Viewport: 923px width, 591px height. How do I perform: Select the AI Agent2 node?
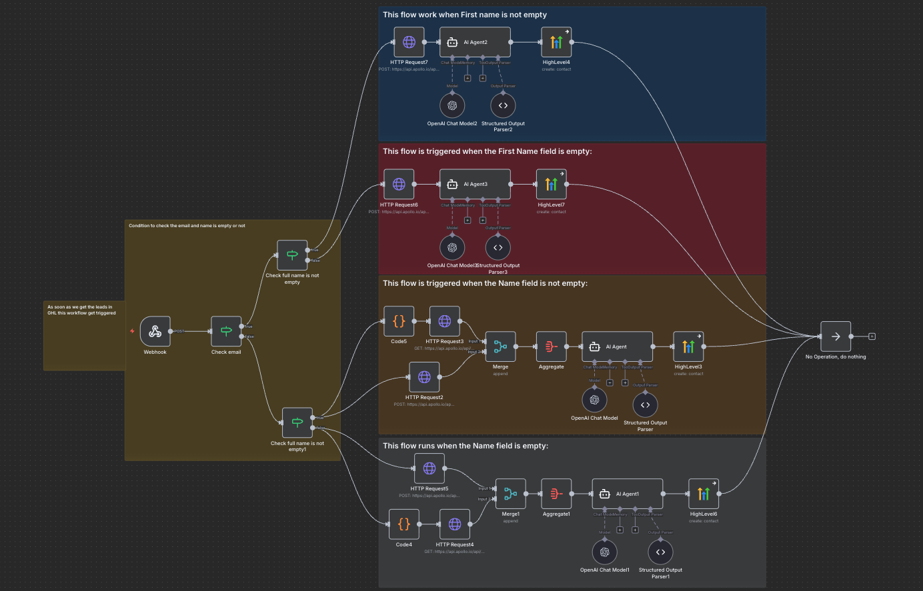tap(475, 42)
